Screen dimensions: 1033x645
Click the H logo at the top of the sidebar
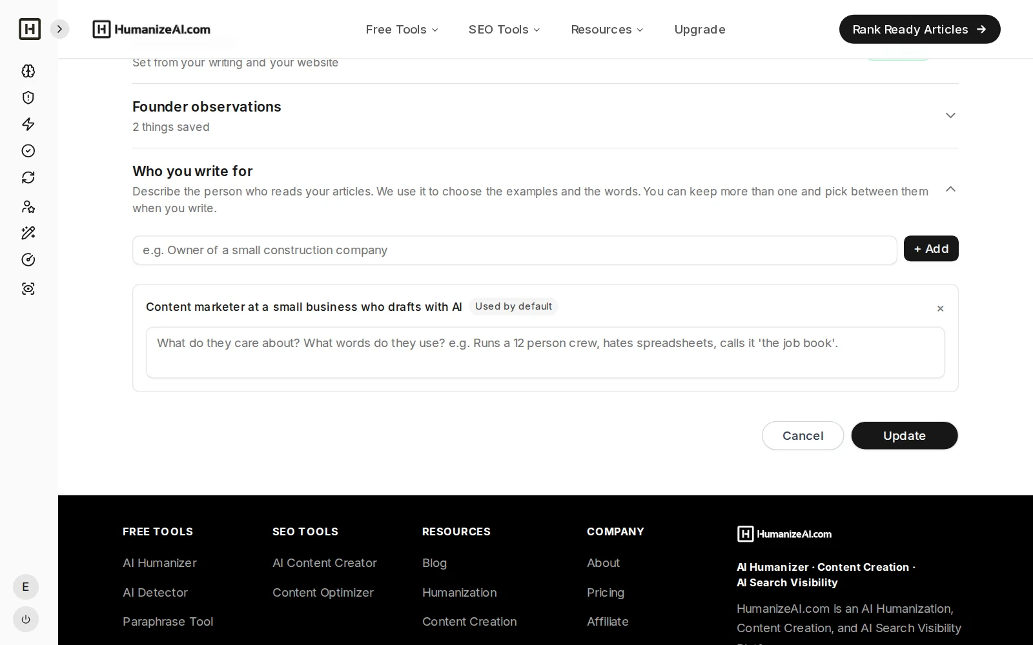[x=30, y=29]
